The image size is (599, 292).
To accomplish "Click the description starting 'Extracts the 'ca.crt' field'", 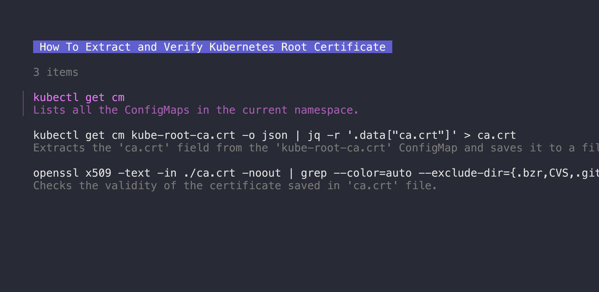I will 316,148.
